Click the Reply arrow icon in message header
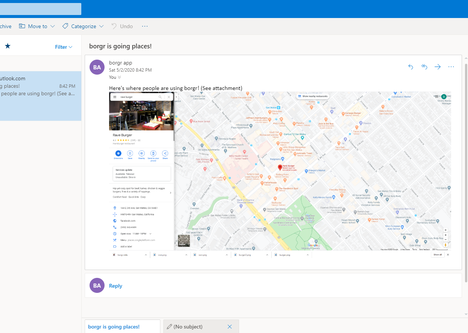The image size is (468, 333). (x=411, y=67)
